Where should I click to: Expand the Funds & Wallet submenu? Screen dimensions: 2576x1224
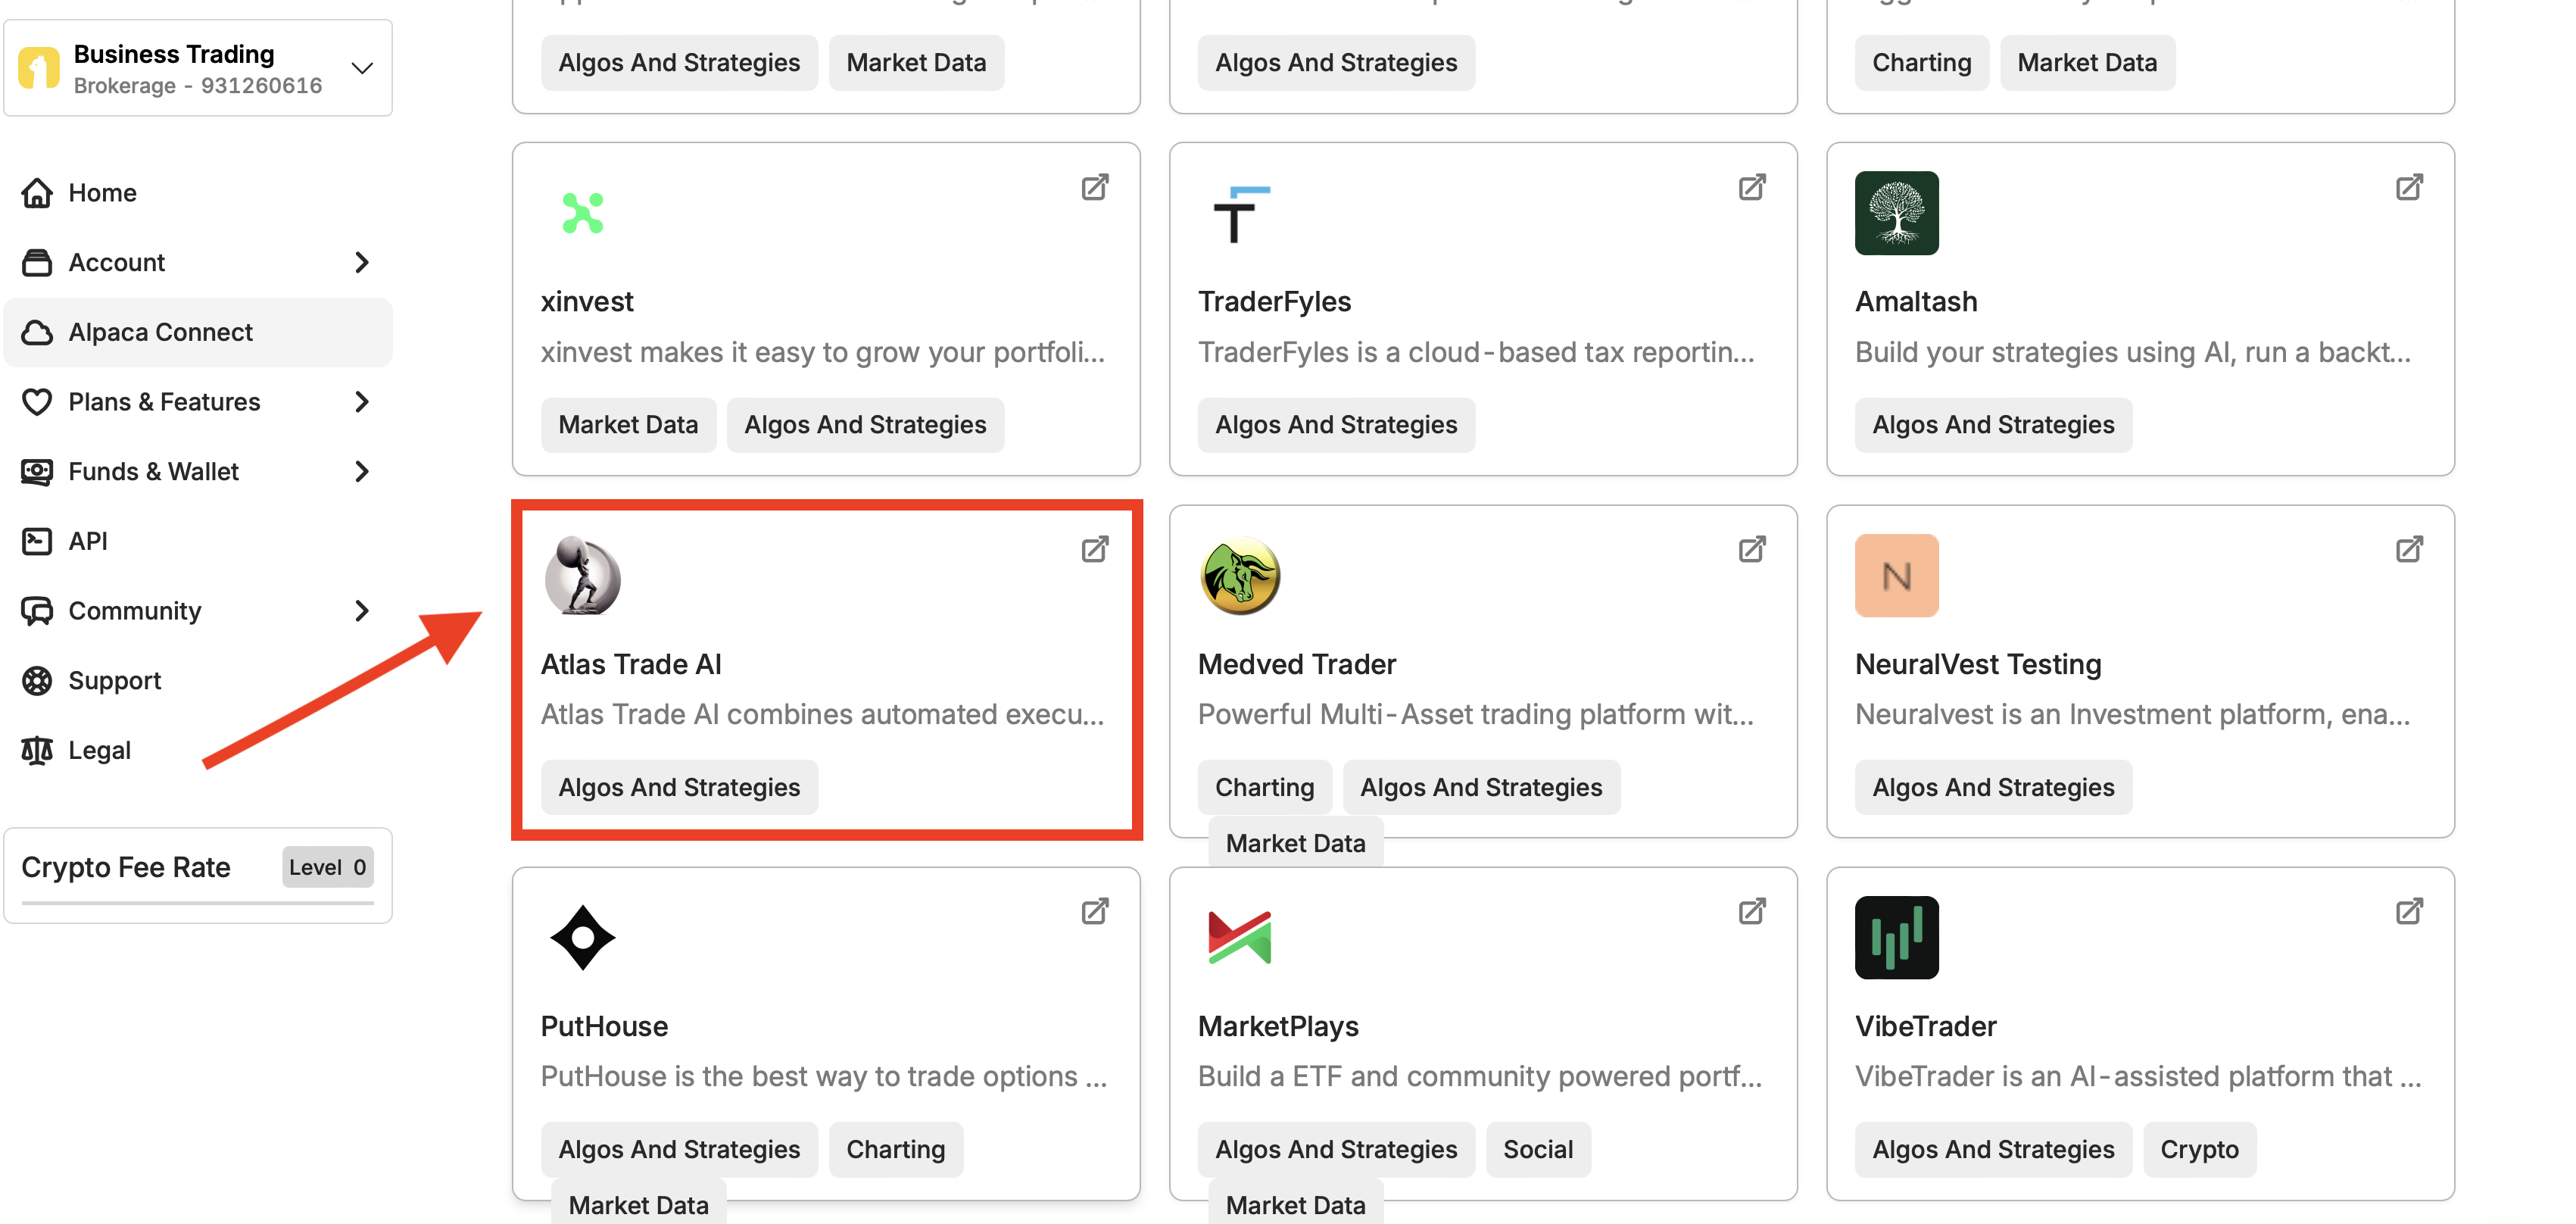tap(361, 471)
